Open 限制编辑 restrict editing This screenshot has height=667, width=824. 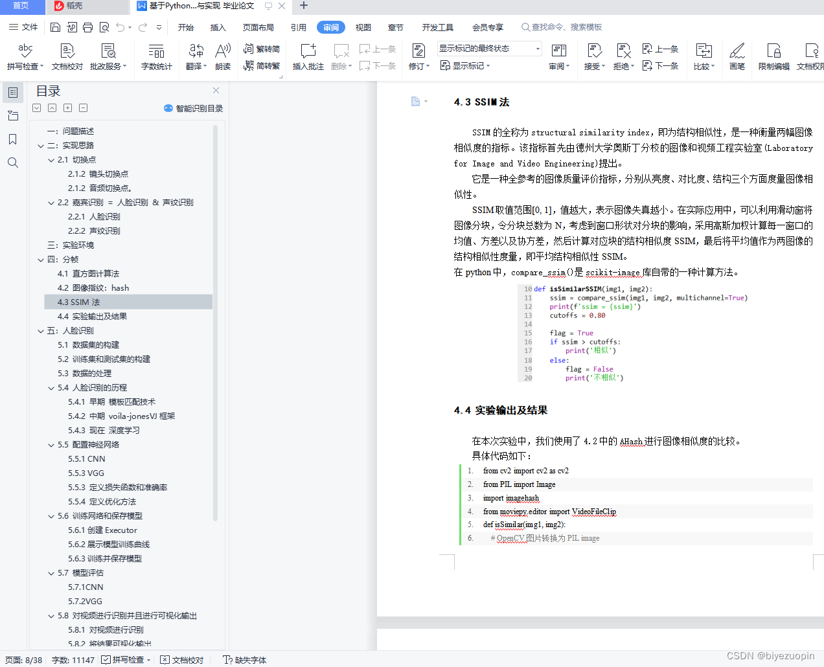pyautogui.click(x=773, y=57)
